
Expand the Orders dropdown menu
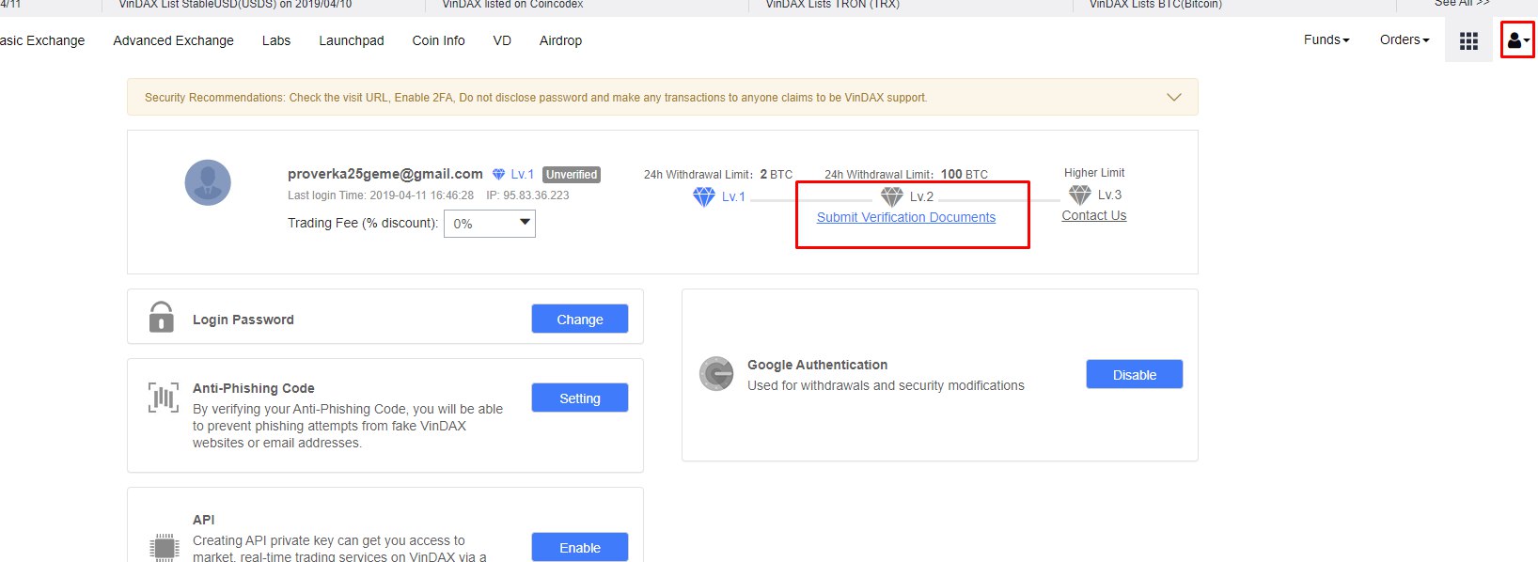pyautogui.click(x=1405, y=39)
